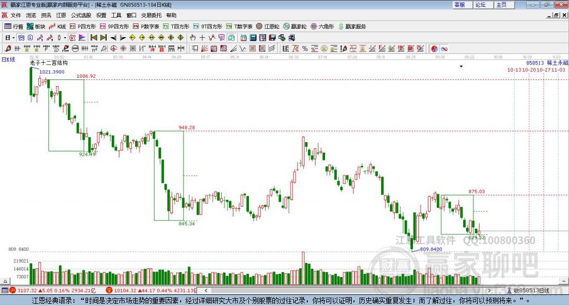This screenshot has width=569, height=306.
Task: Toggle the boxed chart-mode button beside candlestick dropdown
Action: [x=72, y=38]
